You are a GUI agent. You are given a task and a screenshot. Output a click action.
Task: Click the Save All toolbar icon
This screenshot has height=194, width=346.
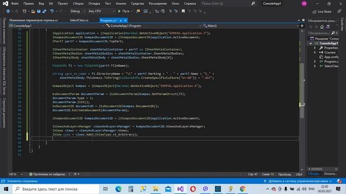pos(44,11)
